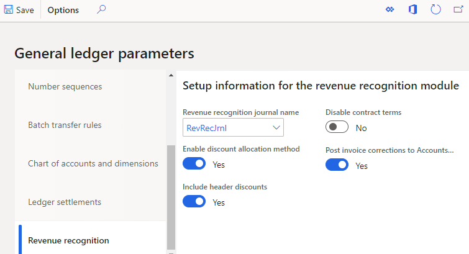This screenshot has width=469, height=254.
Task: Toggle Disable contract terms switch
Action: click(x=337, y=127)
